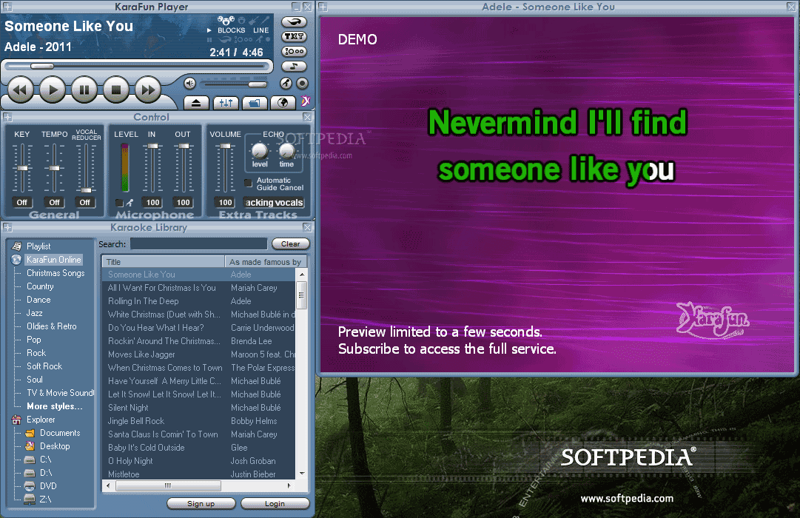800x518 pixels.
Task: Open the backing vocals track selector
Action: coord(274,203)
